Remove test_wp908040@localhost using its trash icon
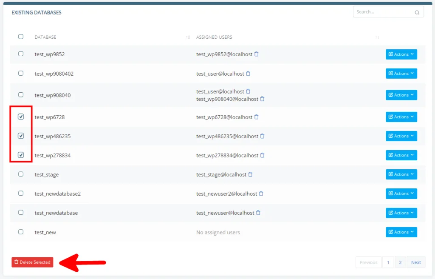The image size is (435, 279). 263,98
